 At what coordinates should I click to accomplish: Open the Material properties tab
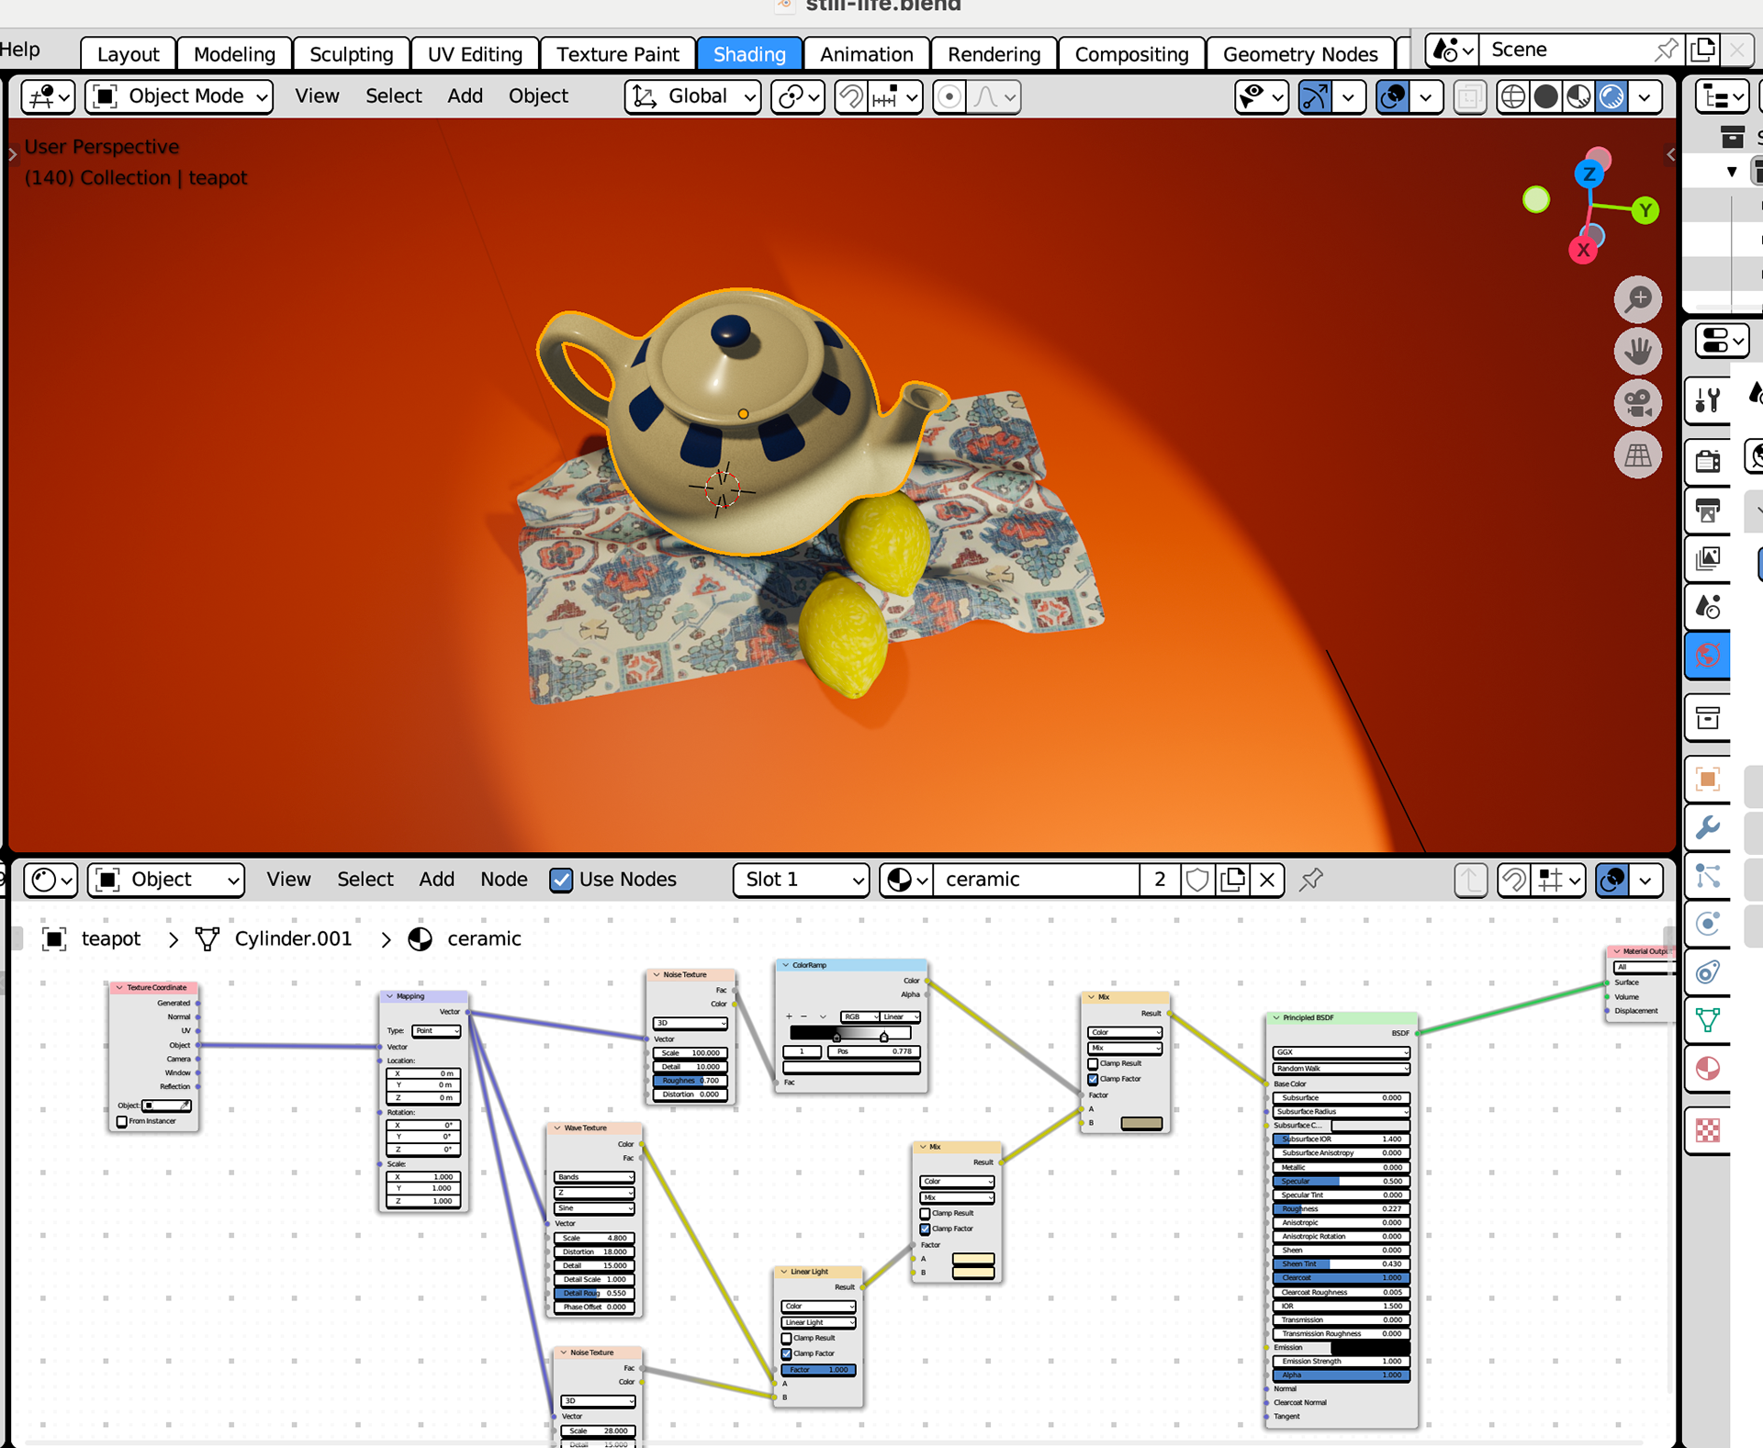click(1708, 1069)
